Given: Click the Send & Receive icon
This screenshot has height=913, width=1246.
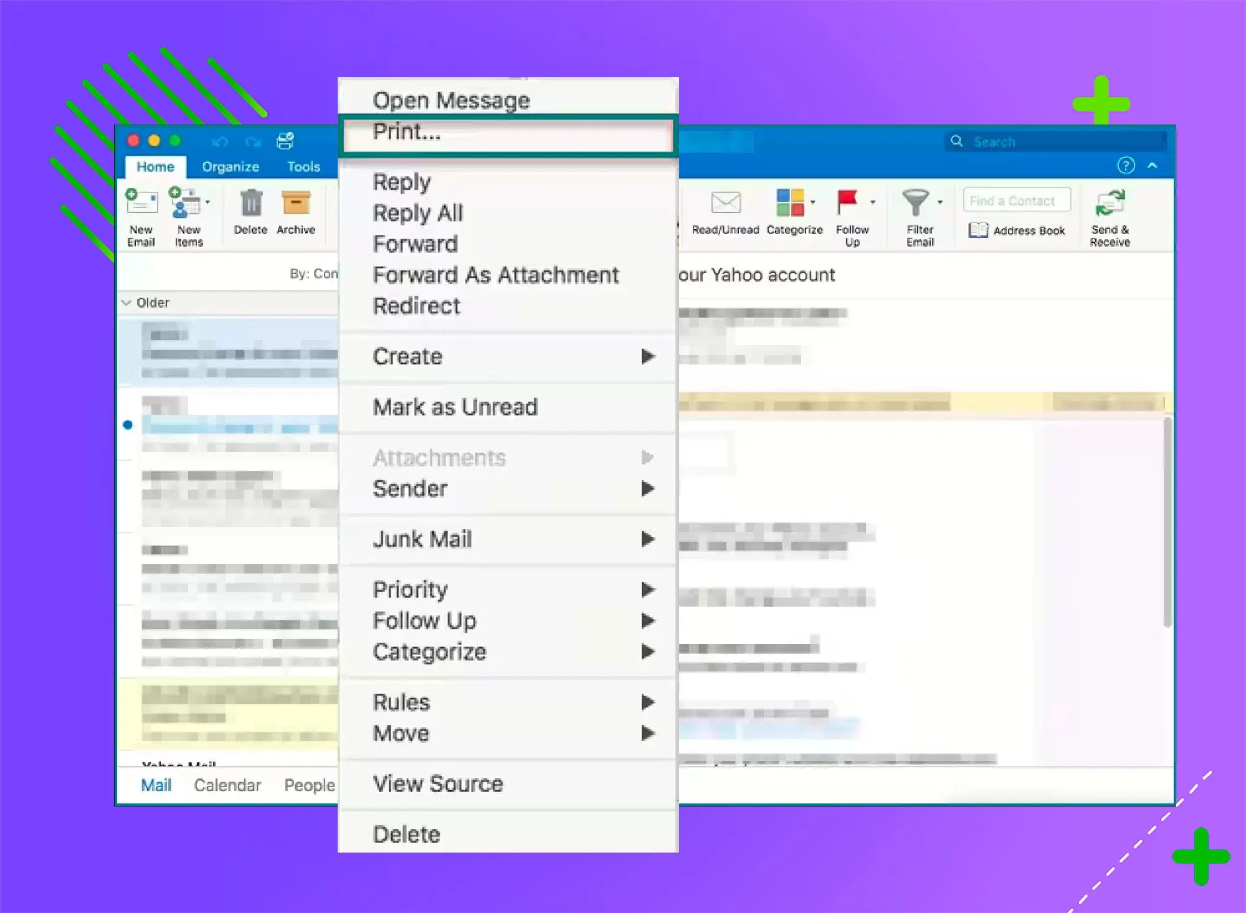Looking at the screenshot, I should pos(1110,203).
